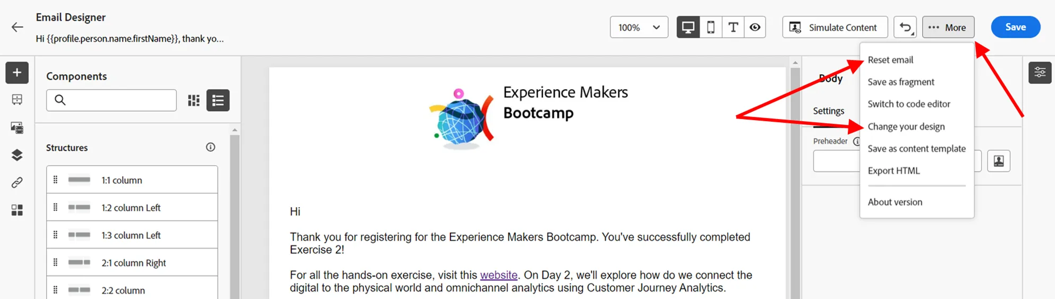Image resolution: width=1055 pixels, height=299 pixels.
Task: Switch to mobile view icon
Action: click(711, 27)
